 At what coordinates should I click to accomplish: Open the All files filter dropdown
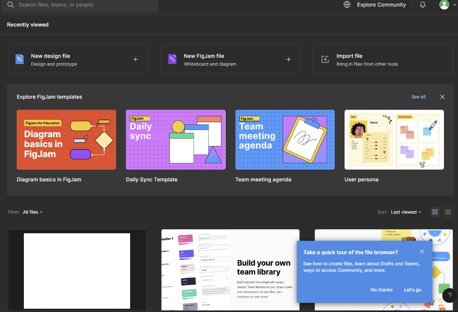click(33, 212)
